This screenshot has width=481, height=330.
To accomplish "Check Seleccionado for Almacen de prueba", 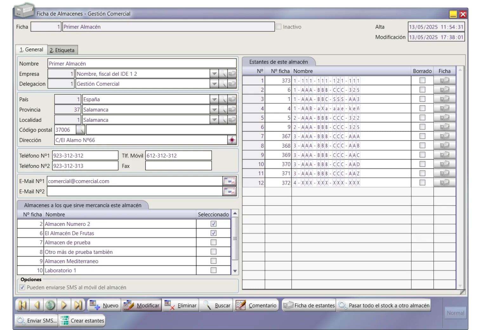I will [214, 242].
